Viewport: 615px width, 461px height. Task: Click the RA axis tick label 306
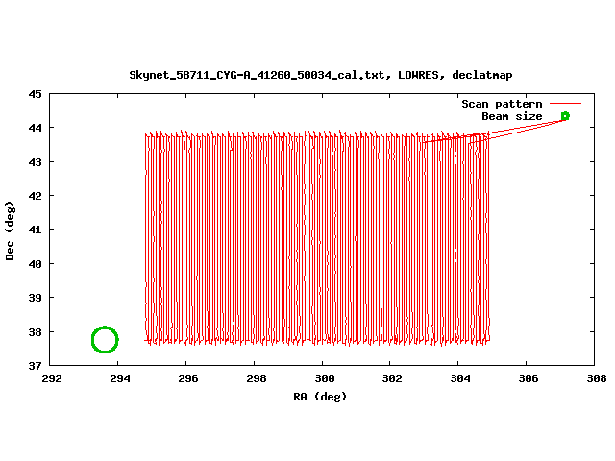[529, 378]
